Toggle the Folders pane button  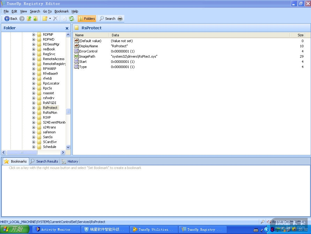click(87, 19)
